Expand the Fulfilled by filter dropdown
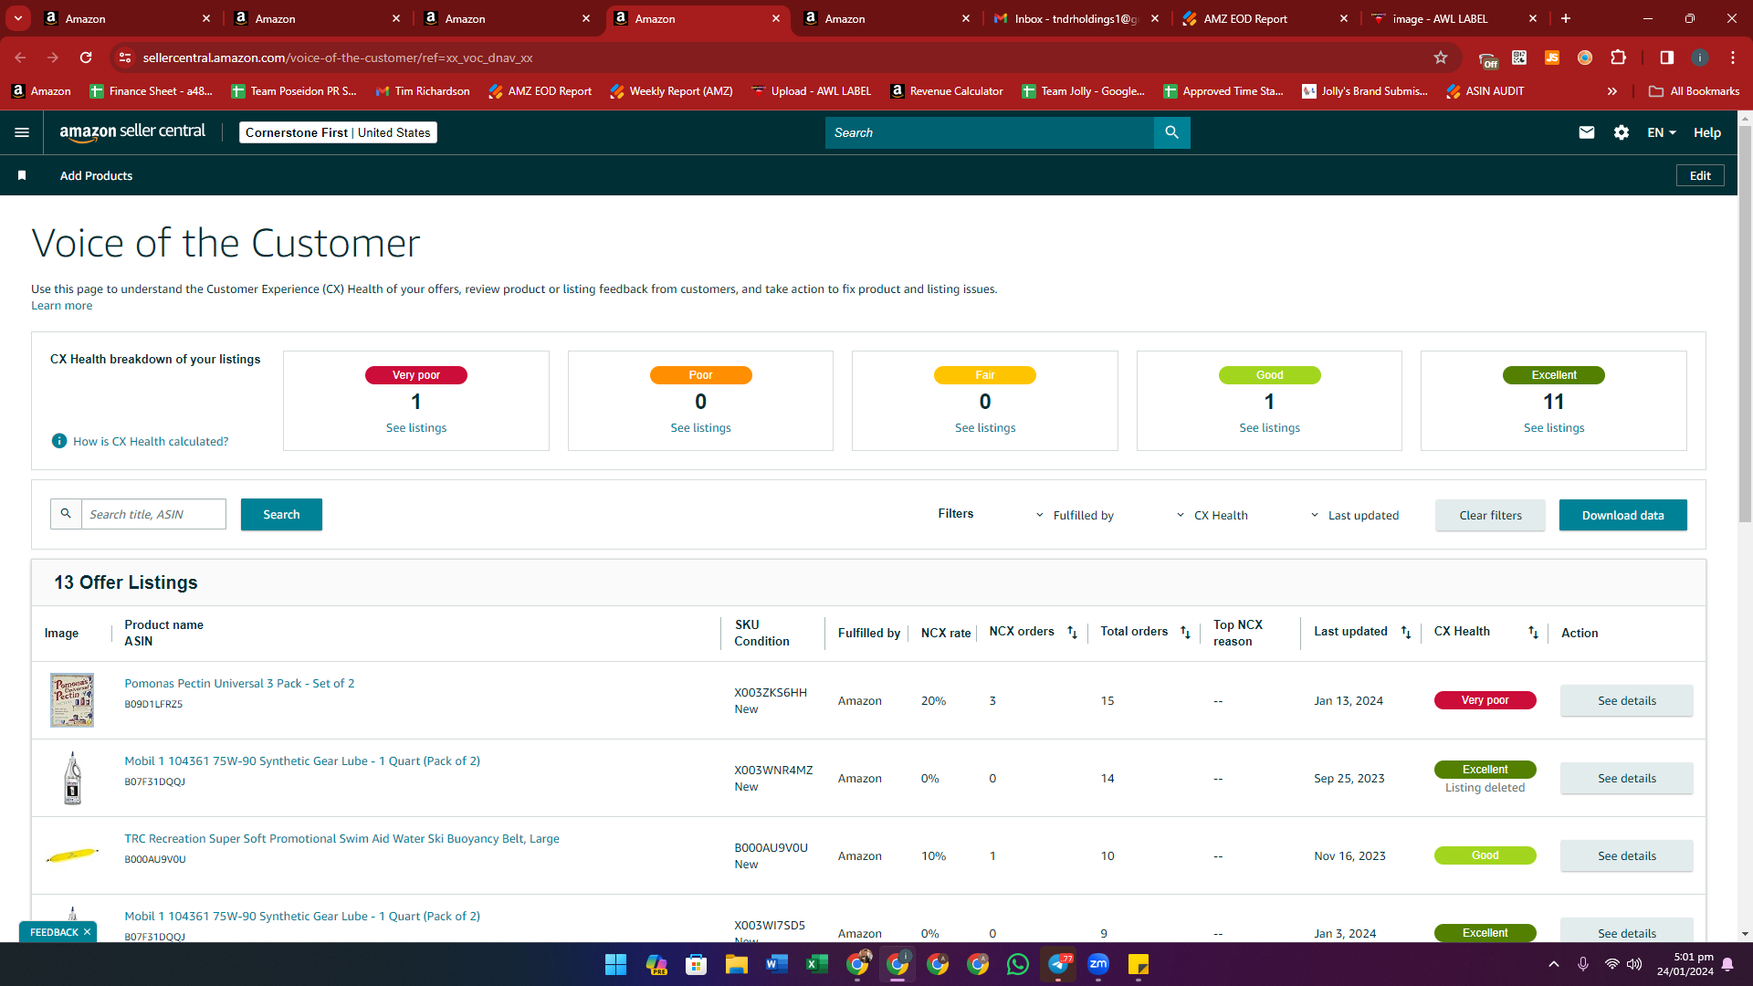Image resolution: width=1753 pixels, height=986 pixels. pyautogui.click(x=1075, y=515)
